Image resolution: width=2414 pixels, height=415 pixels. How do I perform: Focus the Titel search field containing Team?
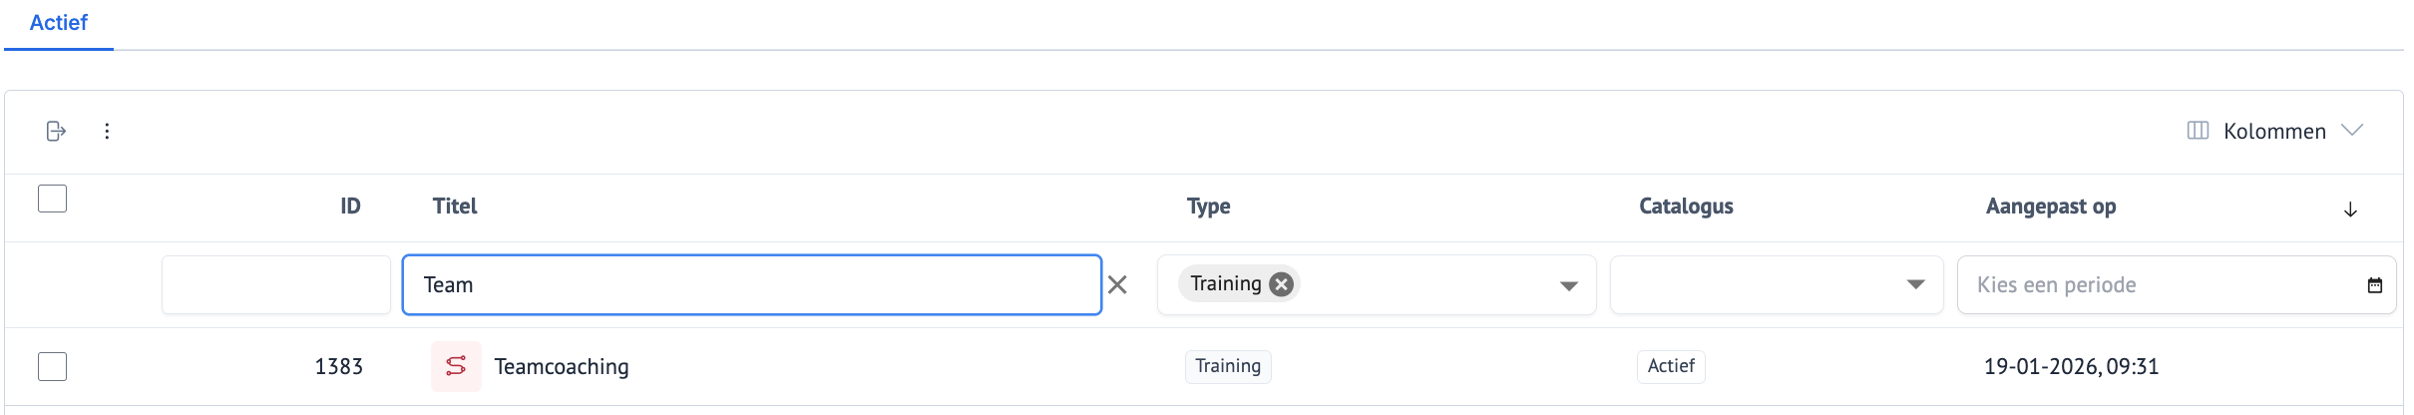(751, 285)
